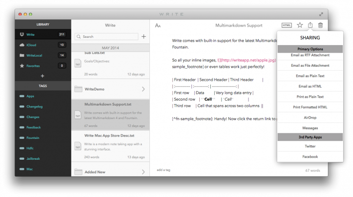Image resolution: width=353 pixels, height=197 pixels.
Task: Select Email as RTF Attachment
Action: (x=310, y=56)
